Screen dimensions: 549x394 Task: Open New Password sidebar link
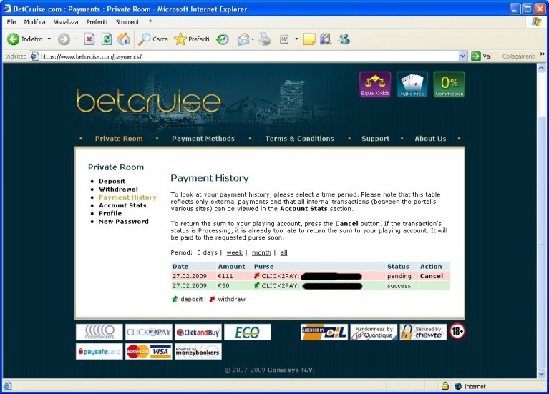point(124,222)
